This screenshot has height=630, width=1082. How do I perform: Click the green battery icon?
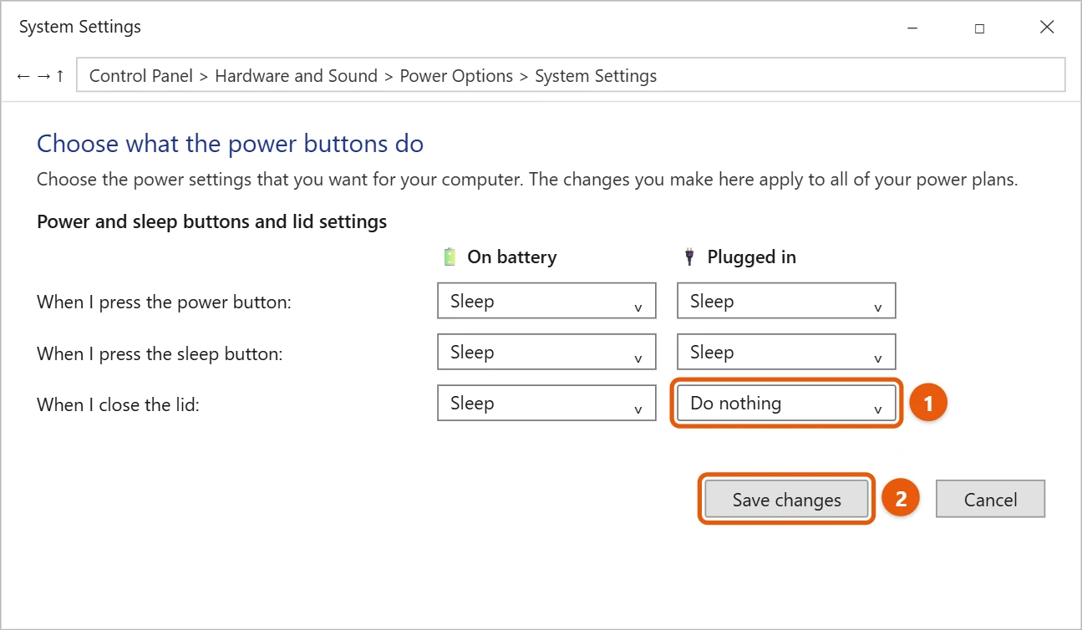(450, 257)
